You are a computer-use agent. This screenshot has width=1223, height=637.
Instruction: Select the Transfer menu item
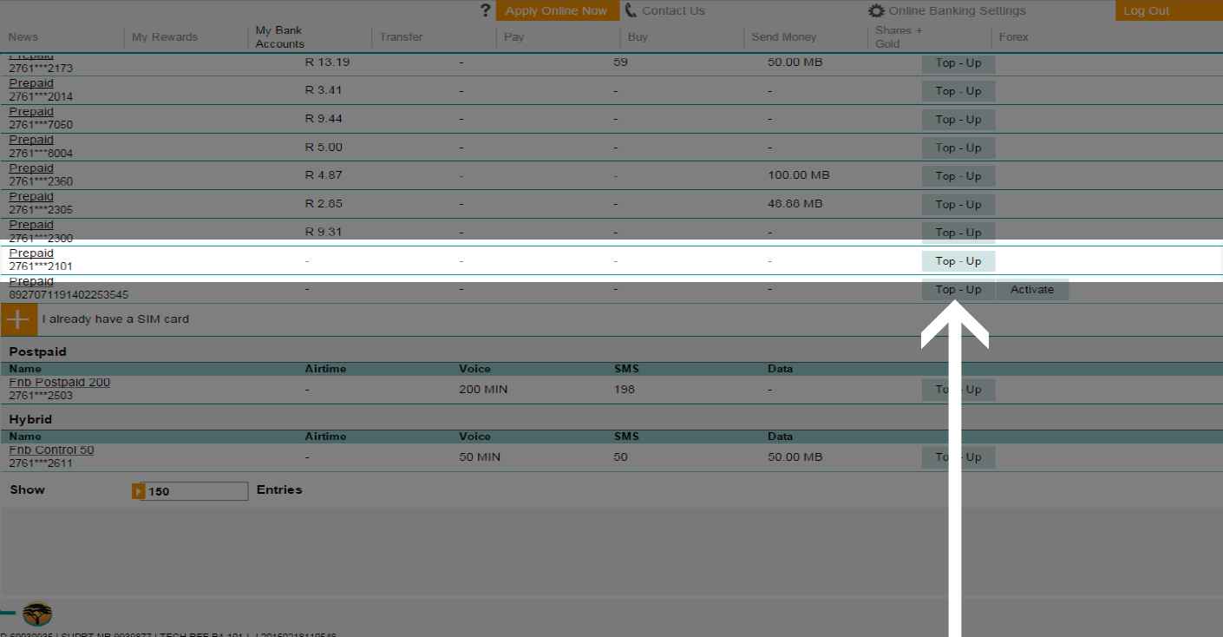pyautogui.click(x=402, y=37)
